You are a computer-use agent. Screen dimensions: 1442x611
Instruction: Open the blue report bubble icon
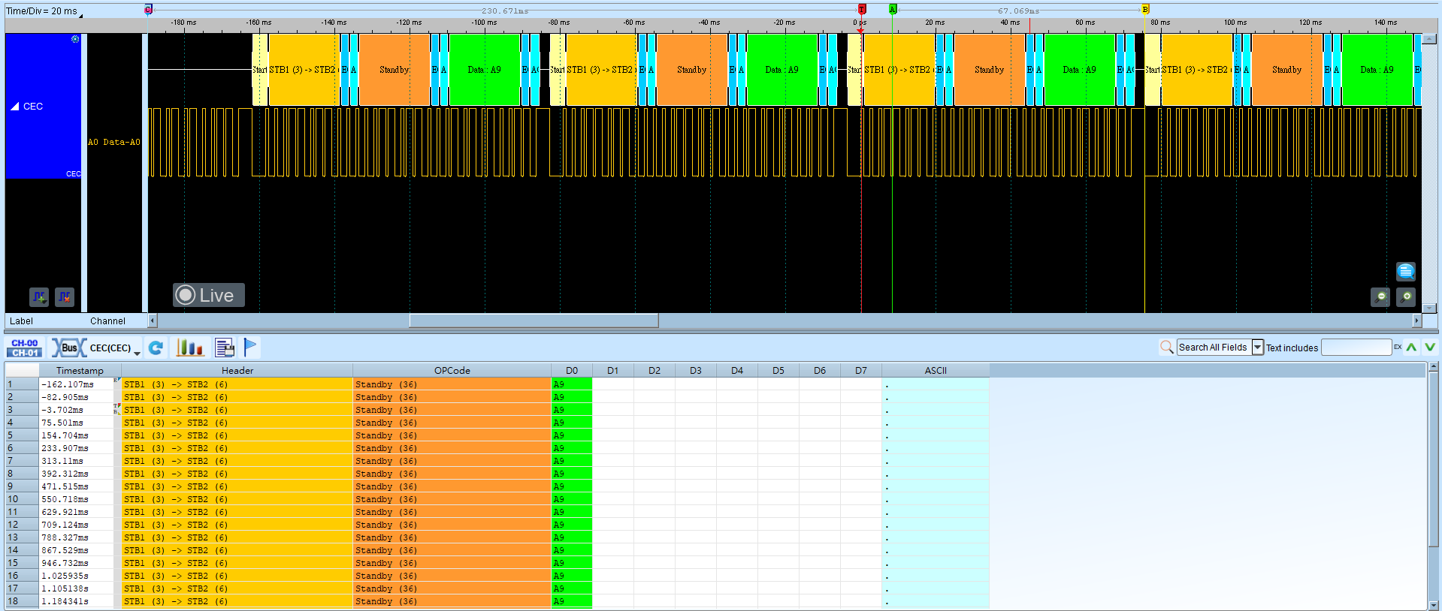coord(1405,271)
